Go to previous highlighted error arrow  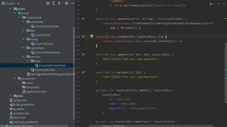[x=218, y=4]
